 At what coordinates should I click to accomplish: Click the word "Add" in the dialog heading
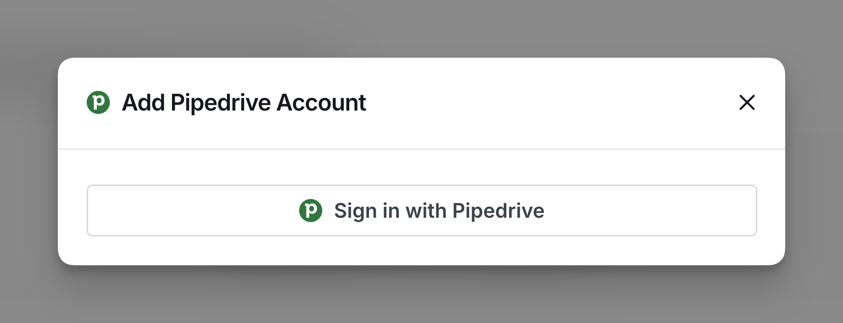pos(143,102)
